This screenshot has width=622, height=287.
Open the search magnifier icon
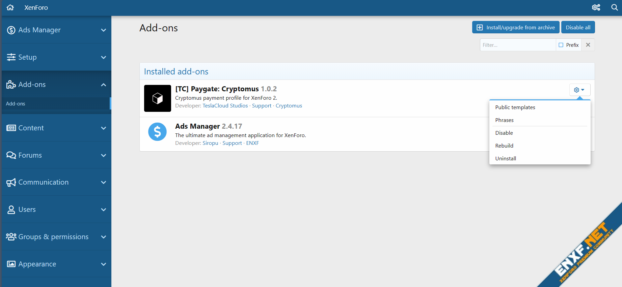click(x=615, y=7)
